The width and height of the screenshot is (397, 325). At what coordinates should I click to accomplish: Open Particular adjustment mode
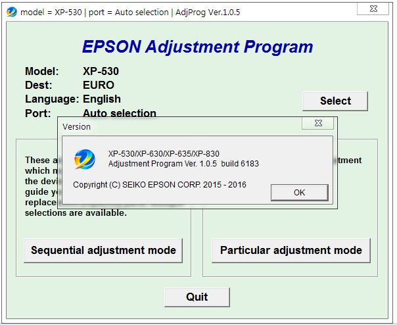pyautogui.click(x=291, y=251)
